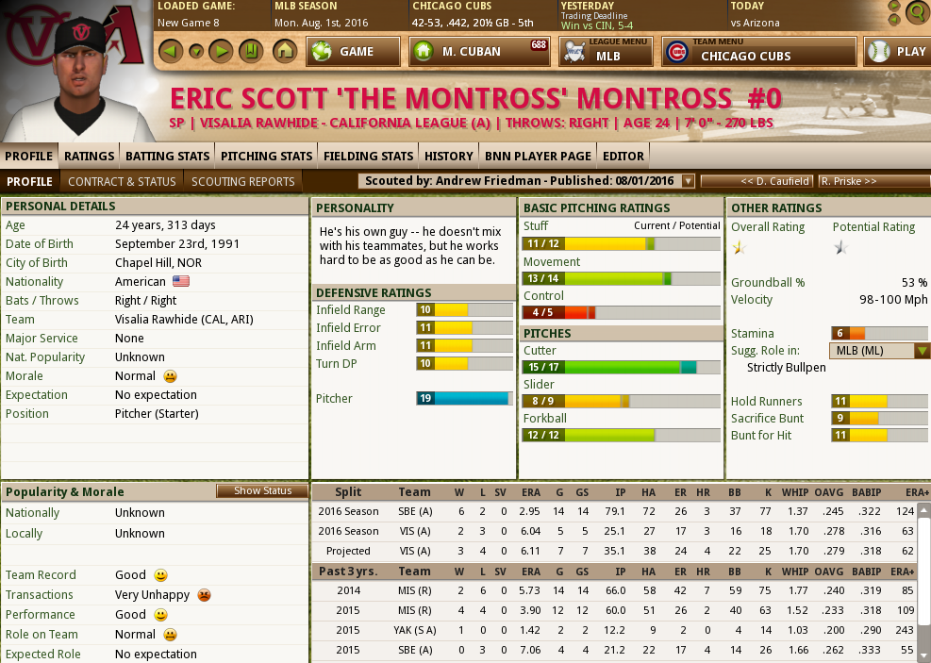Expand the navigation history dropdown arrow
931x663 pixels.
coord(195,52)
